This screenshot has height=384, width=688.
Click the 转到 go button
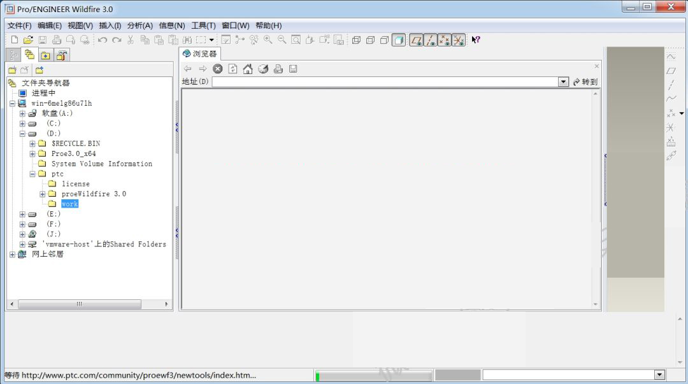click(x=585, y=82)
